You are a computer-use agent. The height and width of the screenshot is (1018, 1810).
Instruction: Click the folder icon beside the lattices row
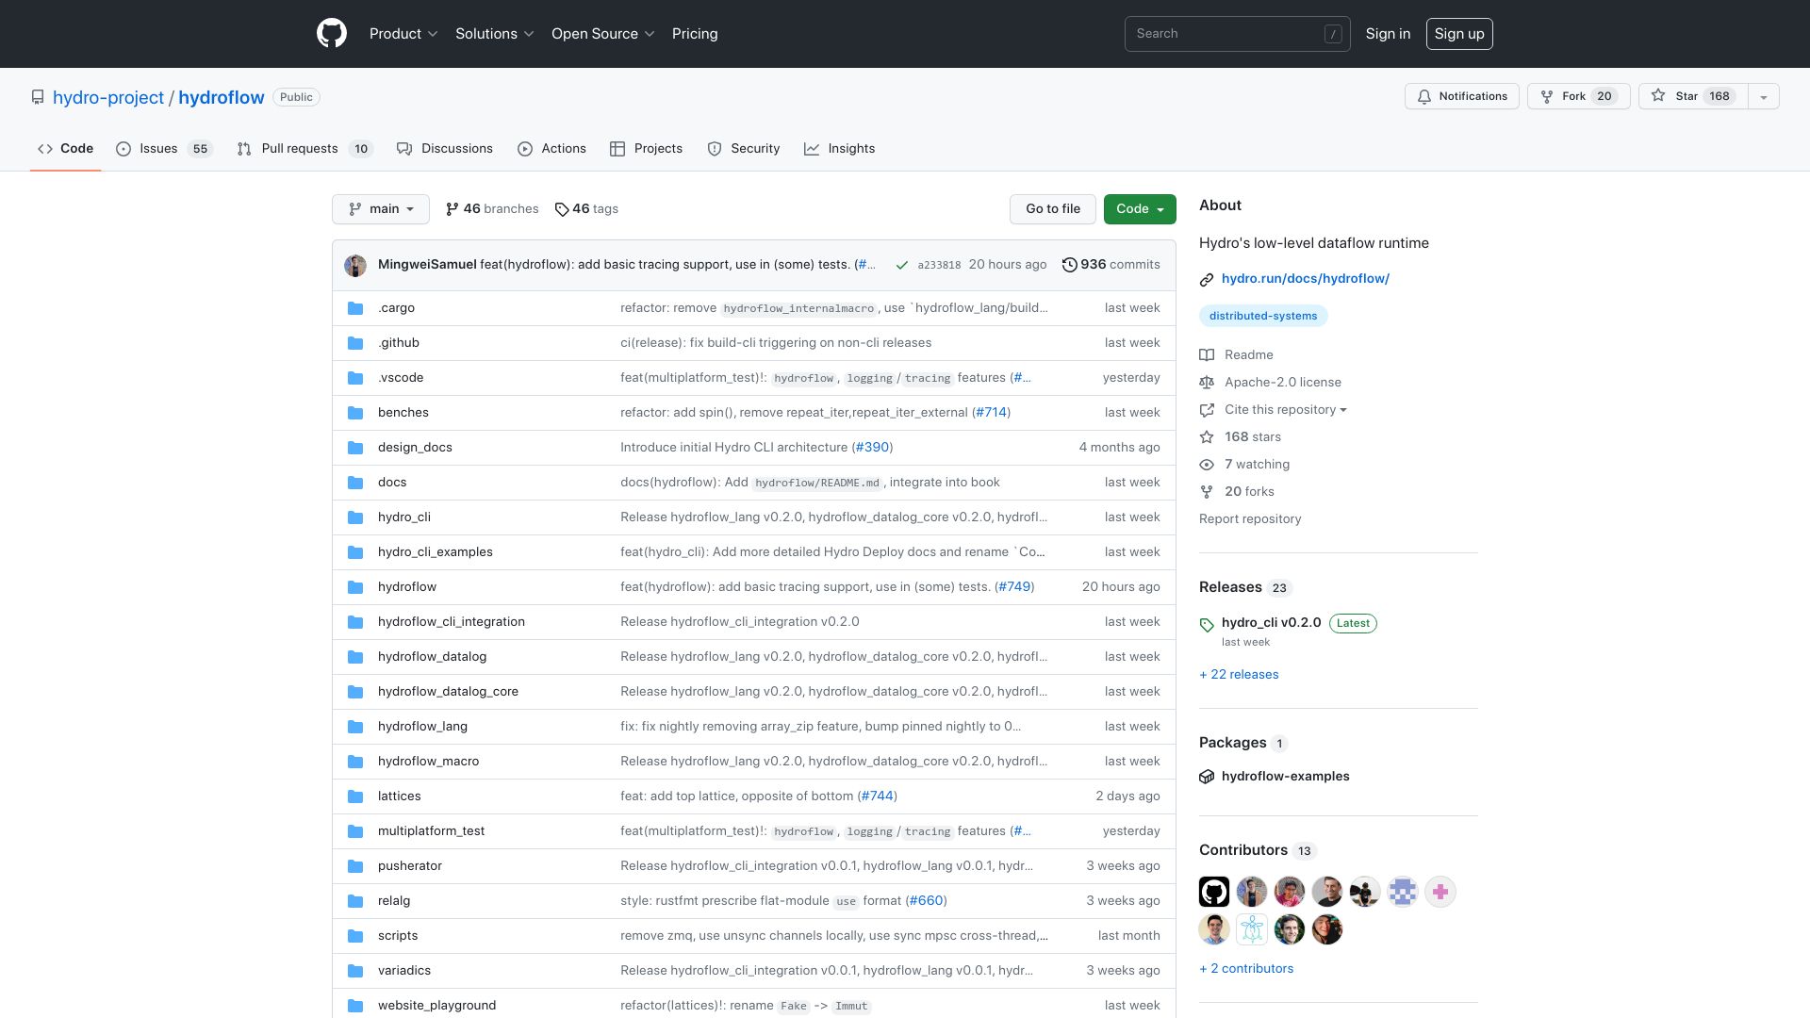[355, 796]
